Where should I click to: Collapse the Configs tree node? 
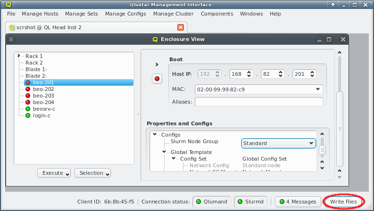pos(155,134)
